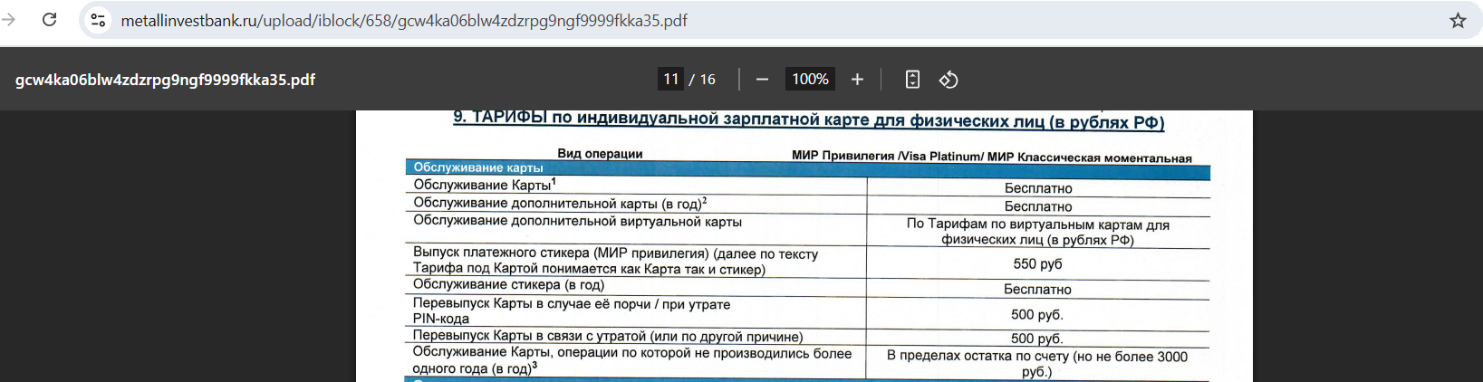
Task: Bookmark this page with the star icon
Action: (x=1458, y=20)
